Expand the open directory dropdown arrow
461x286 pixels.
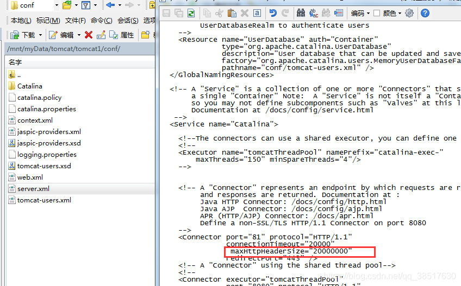pyautogui.click(x=76, y=5)
